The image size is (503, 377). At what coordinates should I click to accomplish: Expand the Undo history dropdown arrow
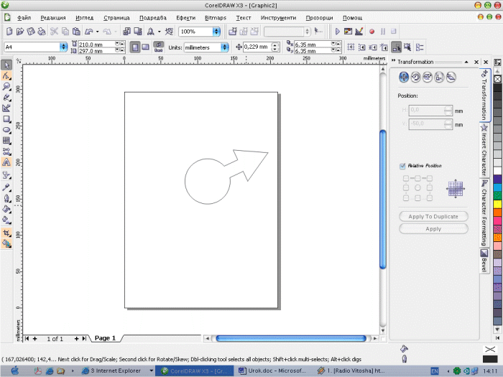(98, 32)
